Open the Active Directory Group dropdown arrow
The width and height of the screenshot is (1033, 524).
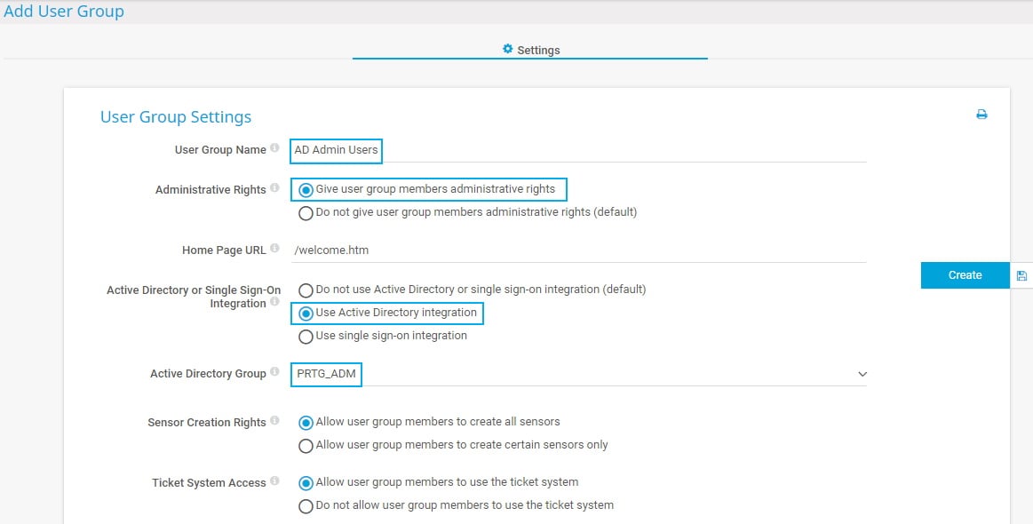tap(862, 375)
